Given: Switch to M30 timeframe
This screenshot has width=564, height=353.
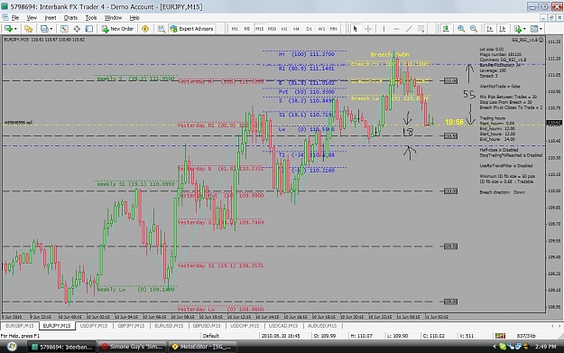Looking at the screenshot, I should pos(272,29).
